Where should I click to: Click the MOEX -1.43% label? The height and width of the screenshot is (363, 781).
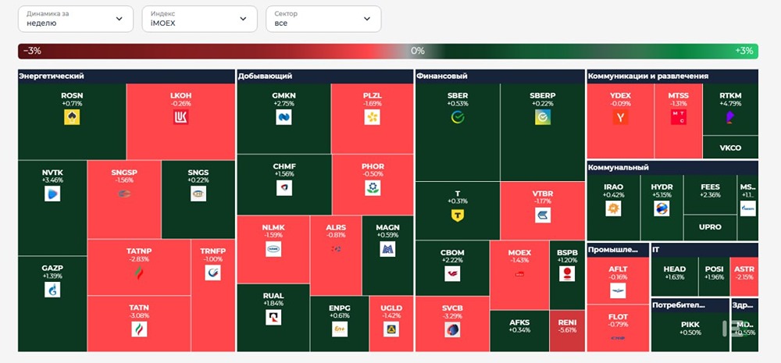(519, 256)
